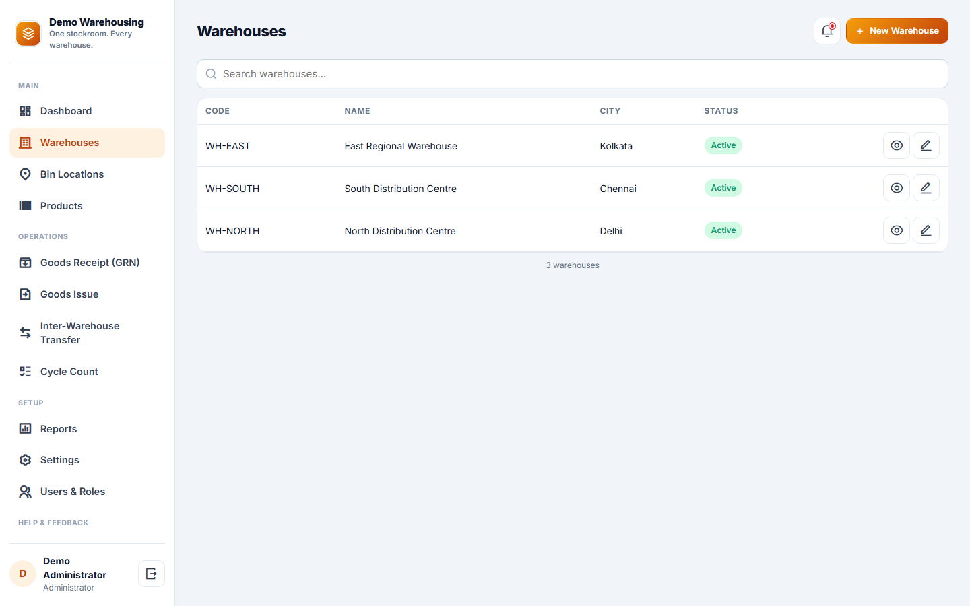Click the Settings gear icon

[x=26, y=460]
